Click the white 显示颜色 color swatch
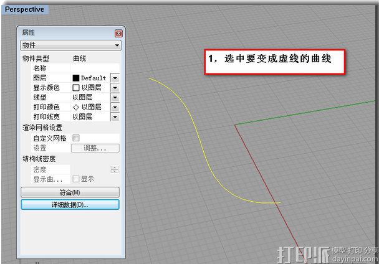Viewport: 379px width, 264px height. tap(76, 88)
